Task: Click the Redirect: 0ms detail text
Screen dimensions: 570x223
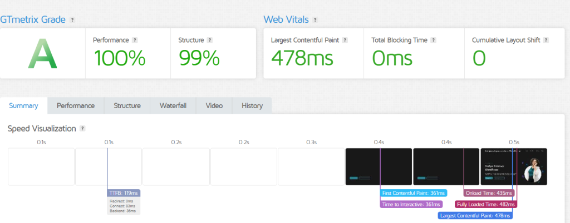Action: 121,201
